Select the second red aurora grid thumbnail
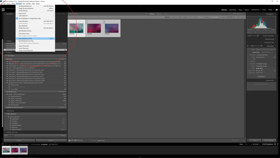Image resolution: width=280 pixels, height=158 pixels. [x=94, y=28]
